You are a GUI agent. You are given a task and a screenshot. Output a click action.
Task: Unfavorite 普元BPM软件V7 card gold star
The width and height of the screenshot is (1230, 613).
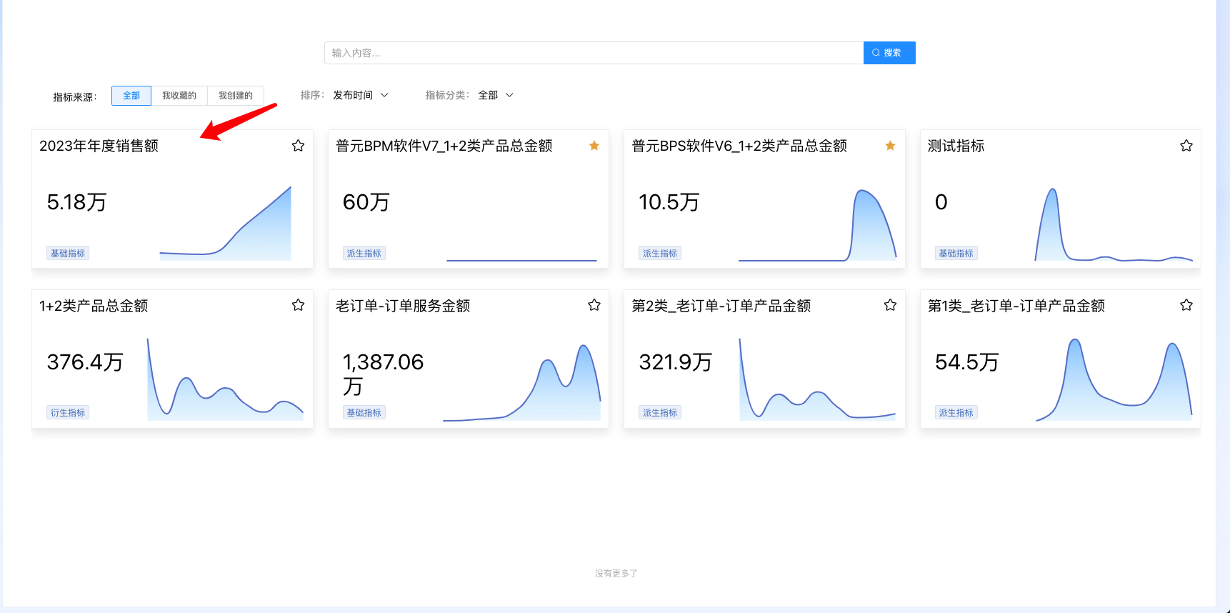(x=594, y=146)
